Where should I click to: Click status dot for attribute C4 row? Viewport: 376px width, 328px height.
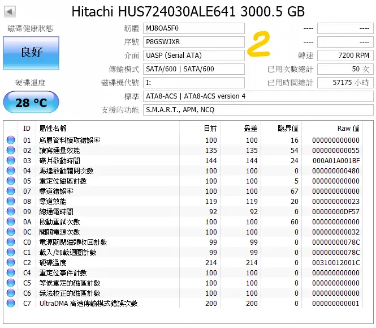click(x=11, y=273)
